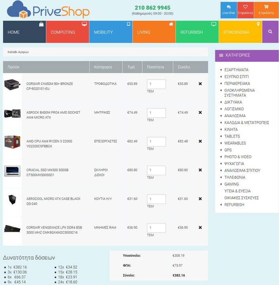Click the phone number 210 862 9945

point(152,8)
